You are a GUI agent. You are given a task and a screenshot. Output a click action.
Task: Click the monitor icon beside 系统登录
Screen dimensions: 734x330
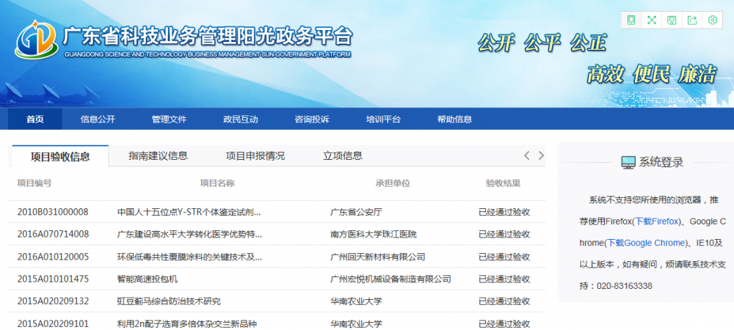pyautogui.click(x=628, y=162)
